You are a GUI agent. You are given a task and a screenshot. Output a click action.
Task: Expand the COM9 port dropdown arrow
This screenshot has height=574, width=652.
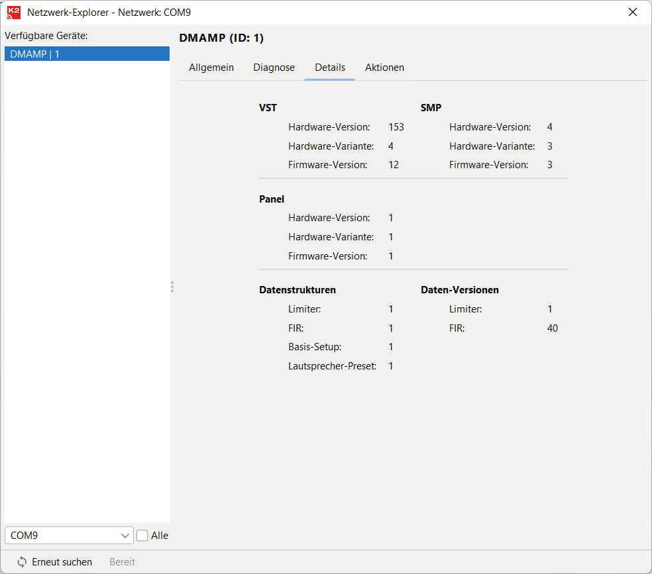click(126, 536)
